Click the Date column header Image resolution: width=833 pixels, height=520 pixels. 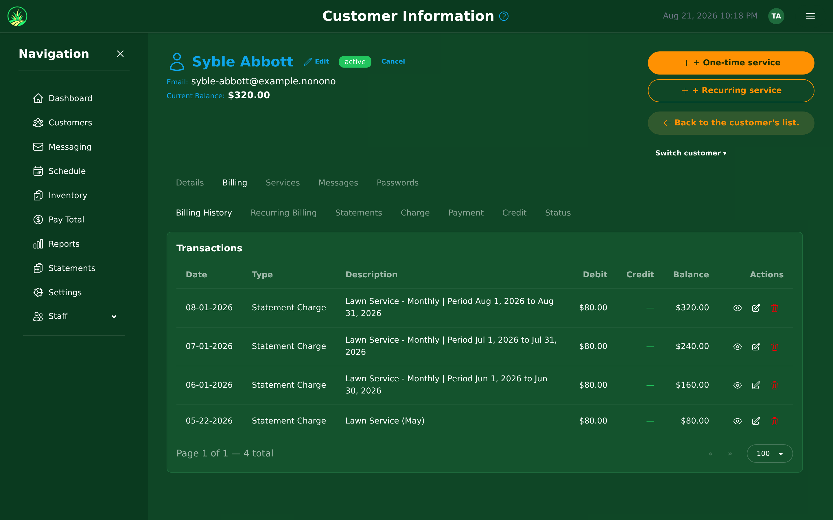pyautogui.click(x=196, y=275)
